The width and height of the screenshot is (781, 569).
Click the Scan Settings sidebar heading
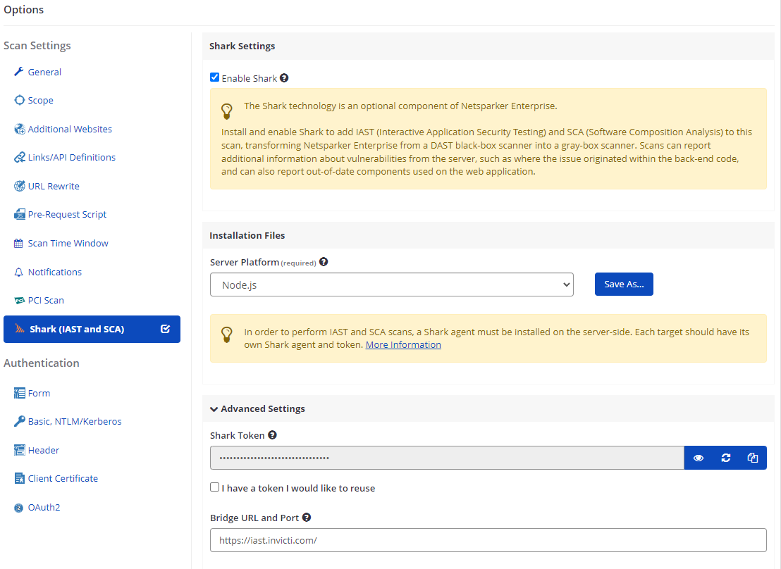coord(37,45)
